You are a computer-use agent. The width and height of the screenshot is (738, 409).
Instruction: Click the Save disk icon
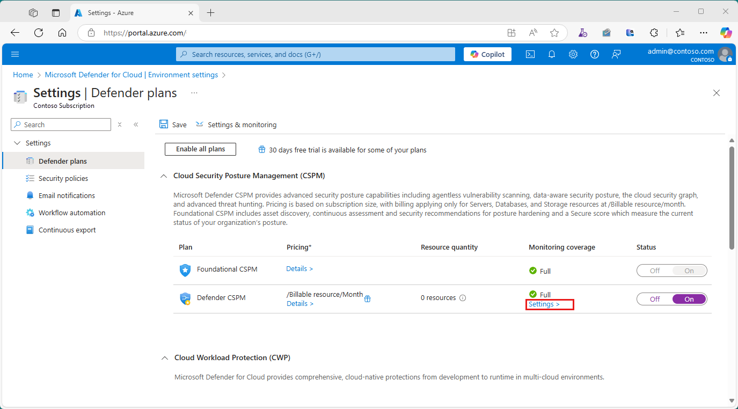(x=164, y=125)
